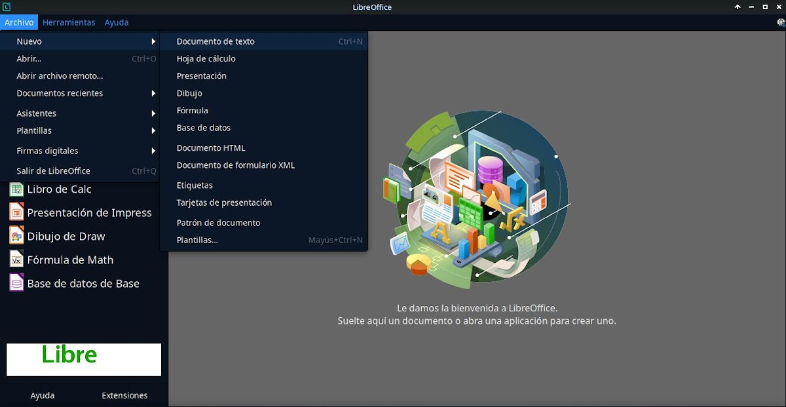This screenshot has height=407, width=786.
Task: Click the green Libre logo banner
Action: [x=83, y=359]
